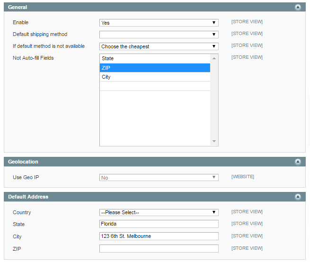Click the State input containing Florida
The height and width of the screenshot is (263, 310).
[159, 224]
